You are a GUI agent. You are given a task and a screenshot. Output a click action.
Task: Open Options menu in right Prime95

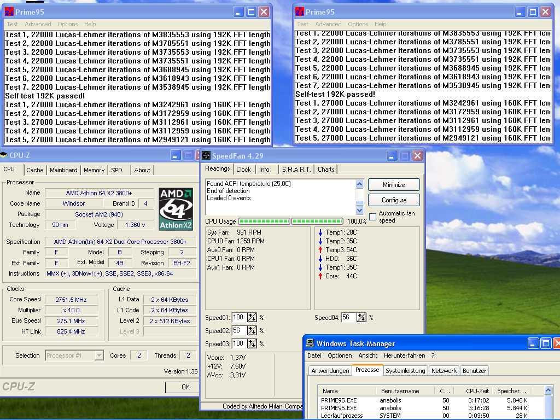[358, 24]
